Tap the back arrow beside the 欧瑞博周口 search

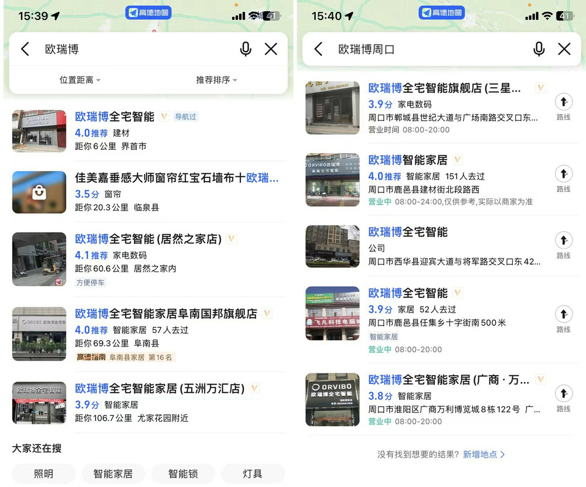318,49
